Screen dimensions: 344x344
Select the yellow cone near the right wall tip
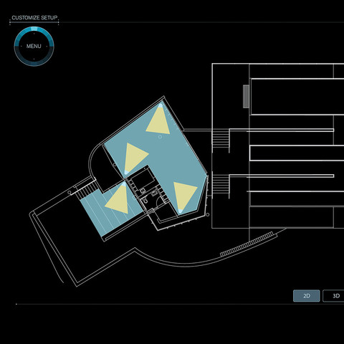pyautogui.click(x=184, y=196)
